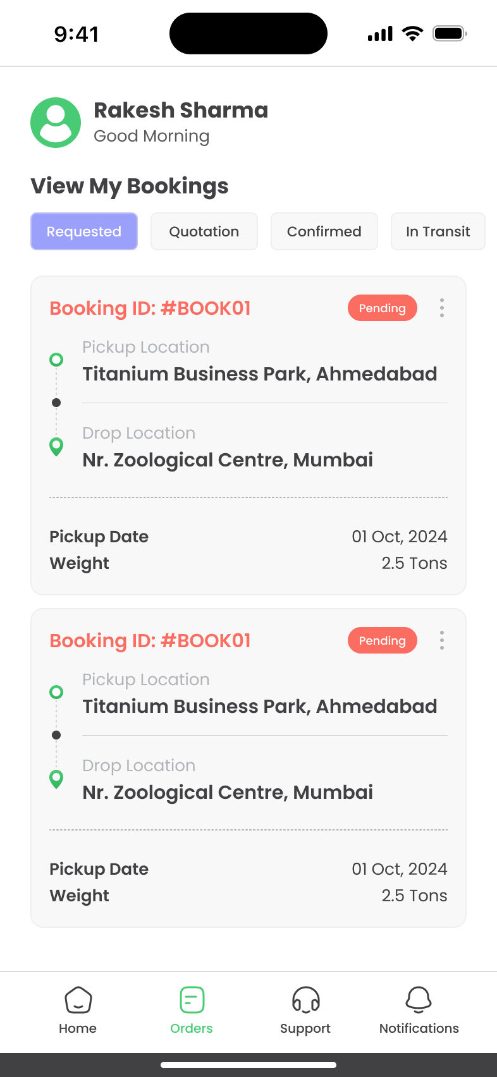Tap the Home icon in bottom navigation
The image size is (497, 1077).
(x=78, y=1000)
